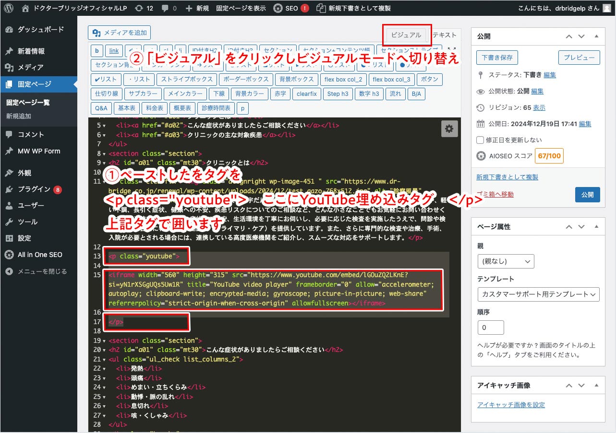
Task: Open the テンプレート dropdown
Action: point(538,294)
